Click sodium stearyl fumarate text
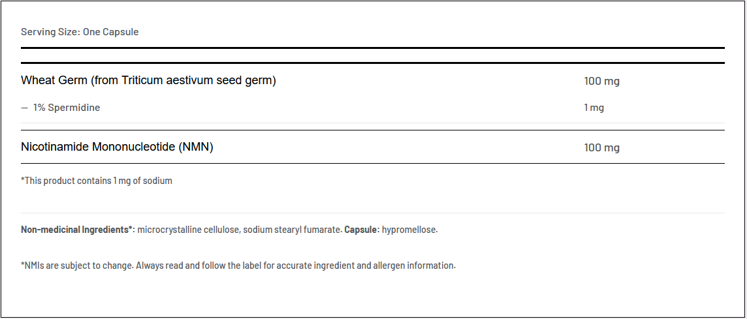Image resolution: width=747 pixels, height=319 pixels. (291, 230)
